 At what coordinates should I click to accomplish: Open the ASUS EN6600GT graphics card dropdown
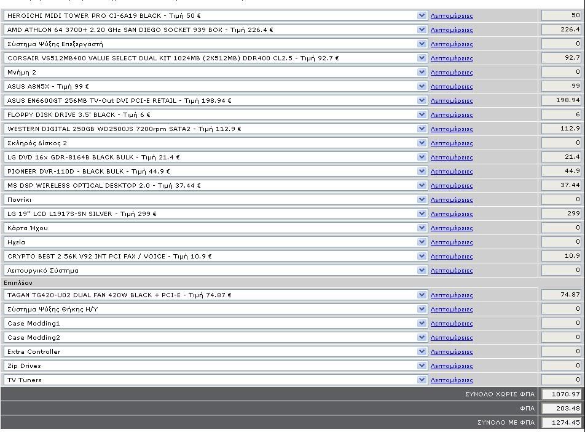coord(215,100)
